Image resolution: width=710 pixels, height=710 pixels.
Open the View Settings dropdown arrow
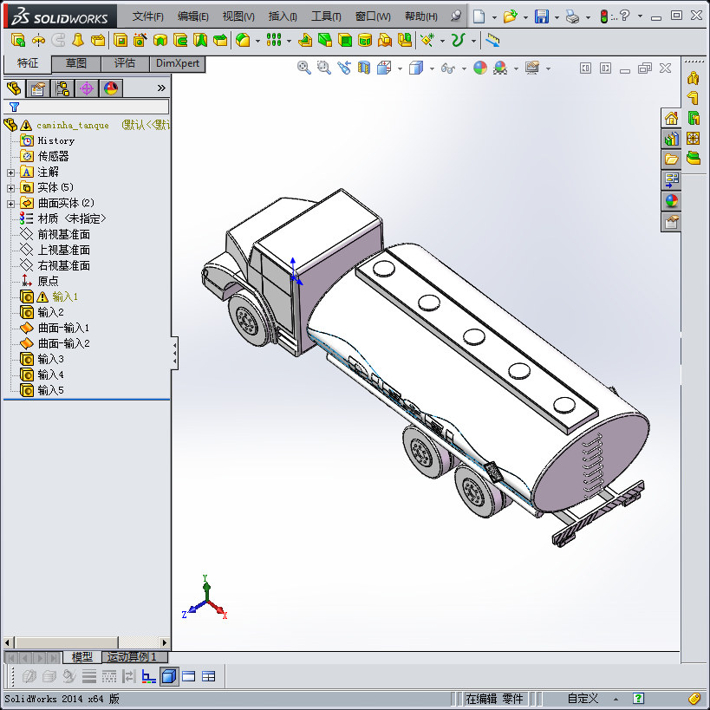[x=548, y=68]
